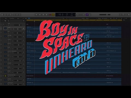
Task: Toggle the blue Catch Playhead icon
Action: tap(29, 19)
